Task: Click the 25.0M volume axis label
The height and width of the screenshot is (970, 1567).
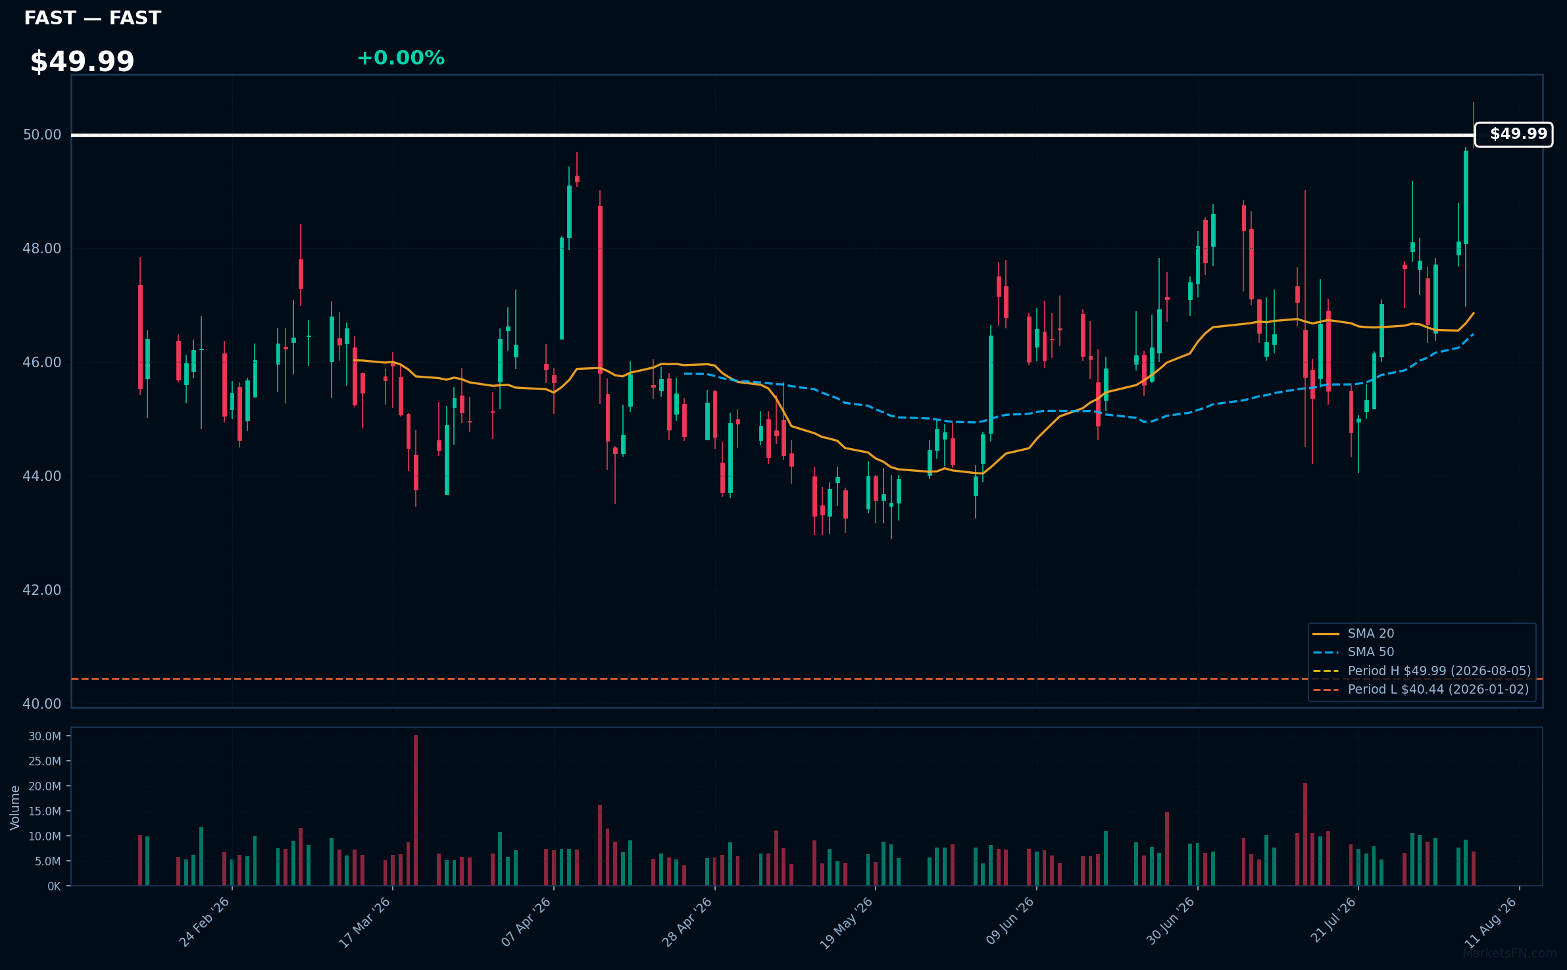Action: (45, 761)
